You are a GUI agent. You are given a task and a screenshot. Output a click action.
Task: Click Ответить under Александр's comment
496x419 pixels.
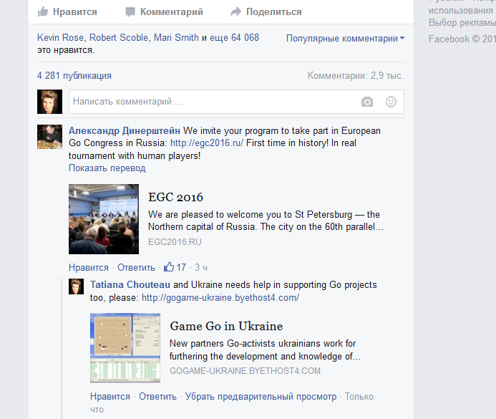(x=136, y=268)
